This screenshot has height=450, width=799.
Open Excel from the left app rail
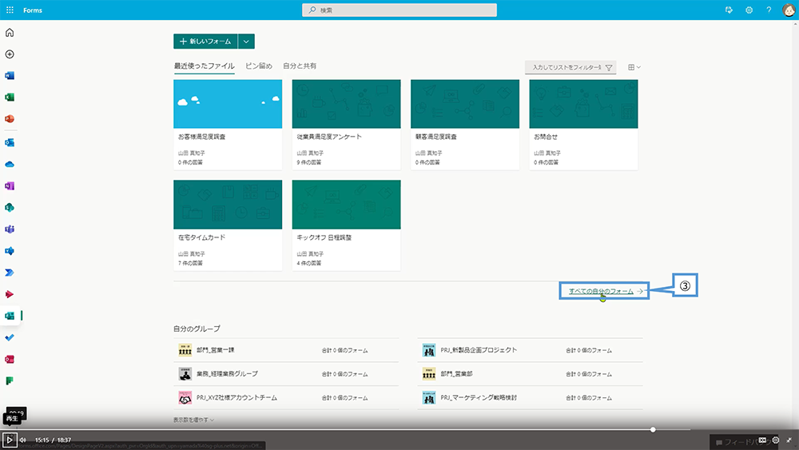click(10, 98)
